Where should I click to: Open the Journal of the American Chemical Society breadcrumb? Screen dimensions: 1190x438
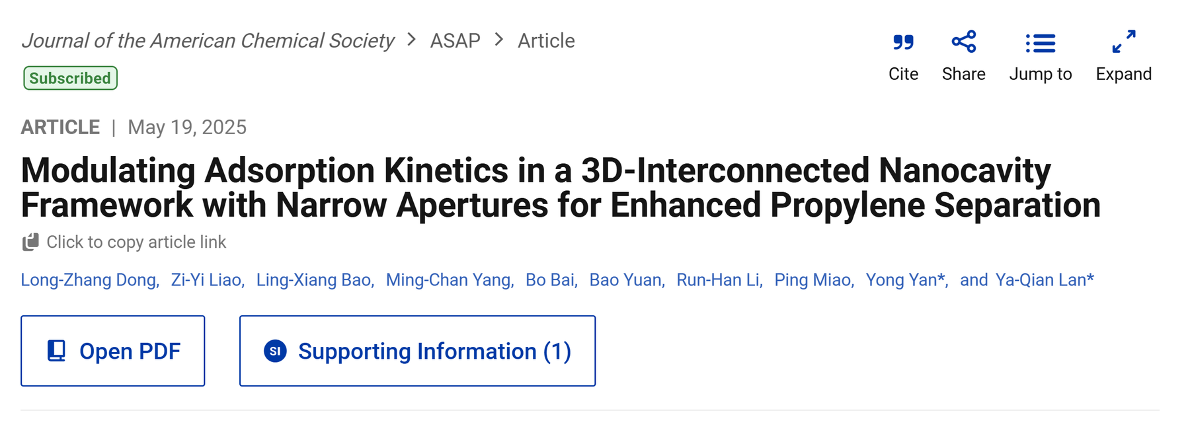pyautogui.click(x=208, y=41)
